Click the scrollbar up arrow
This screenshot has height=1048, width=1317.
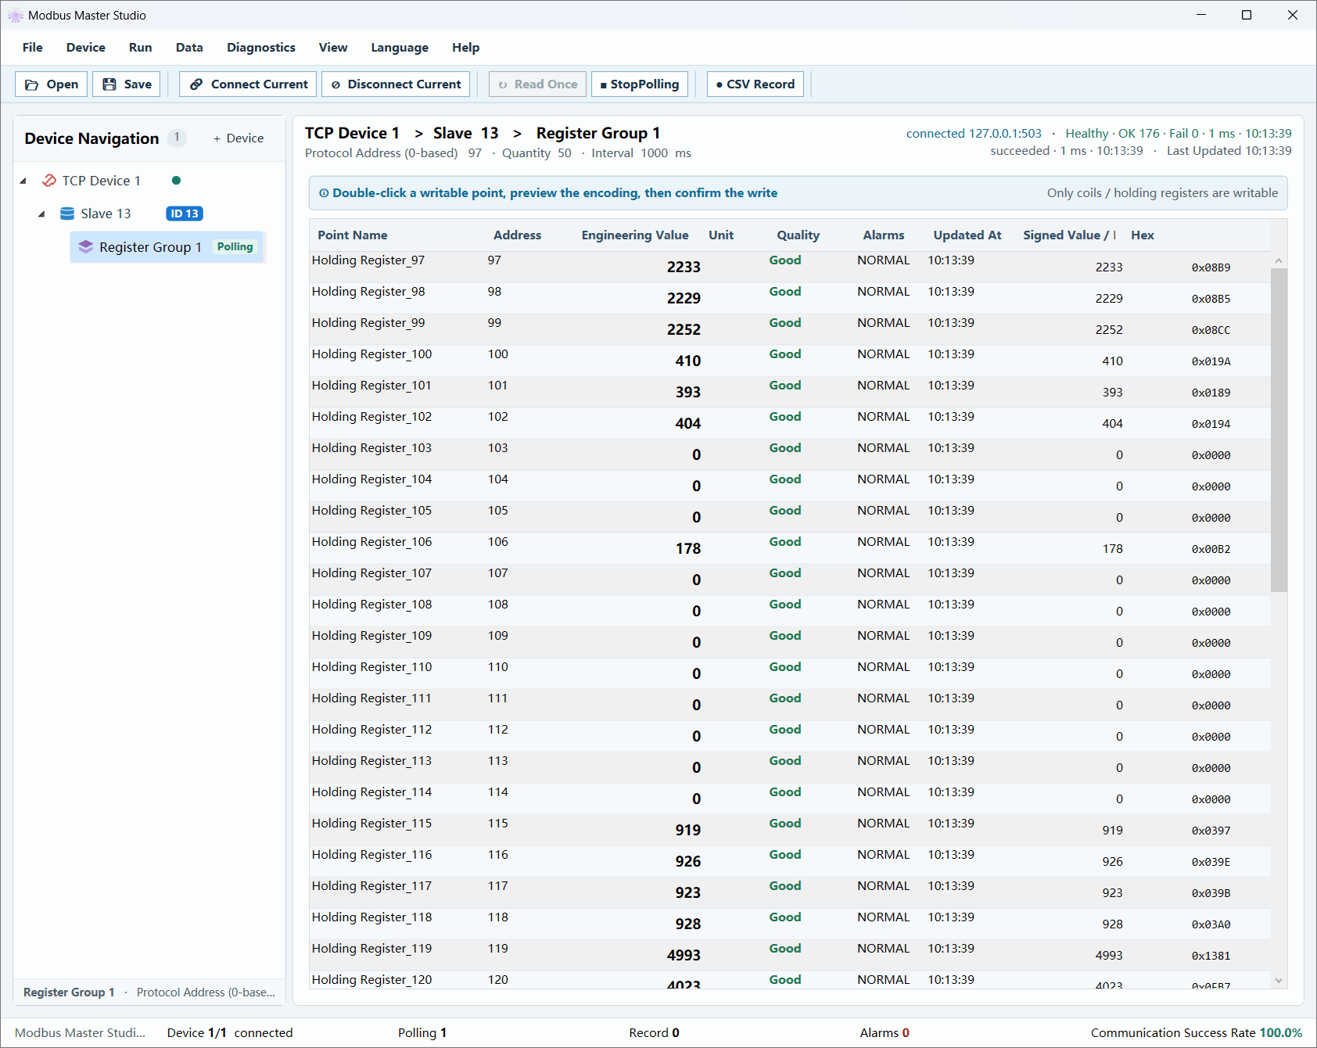1279,261
